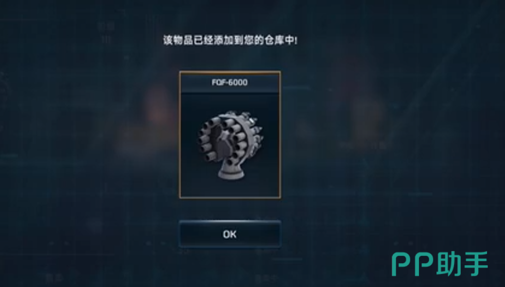Tap the exclamation mark ending the message
The height and width of the screenshot is (287, 505).
(x=296, y=41)
